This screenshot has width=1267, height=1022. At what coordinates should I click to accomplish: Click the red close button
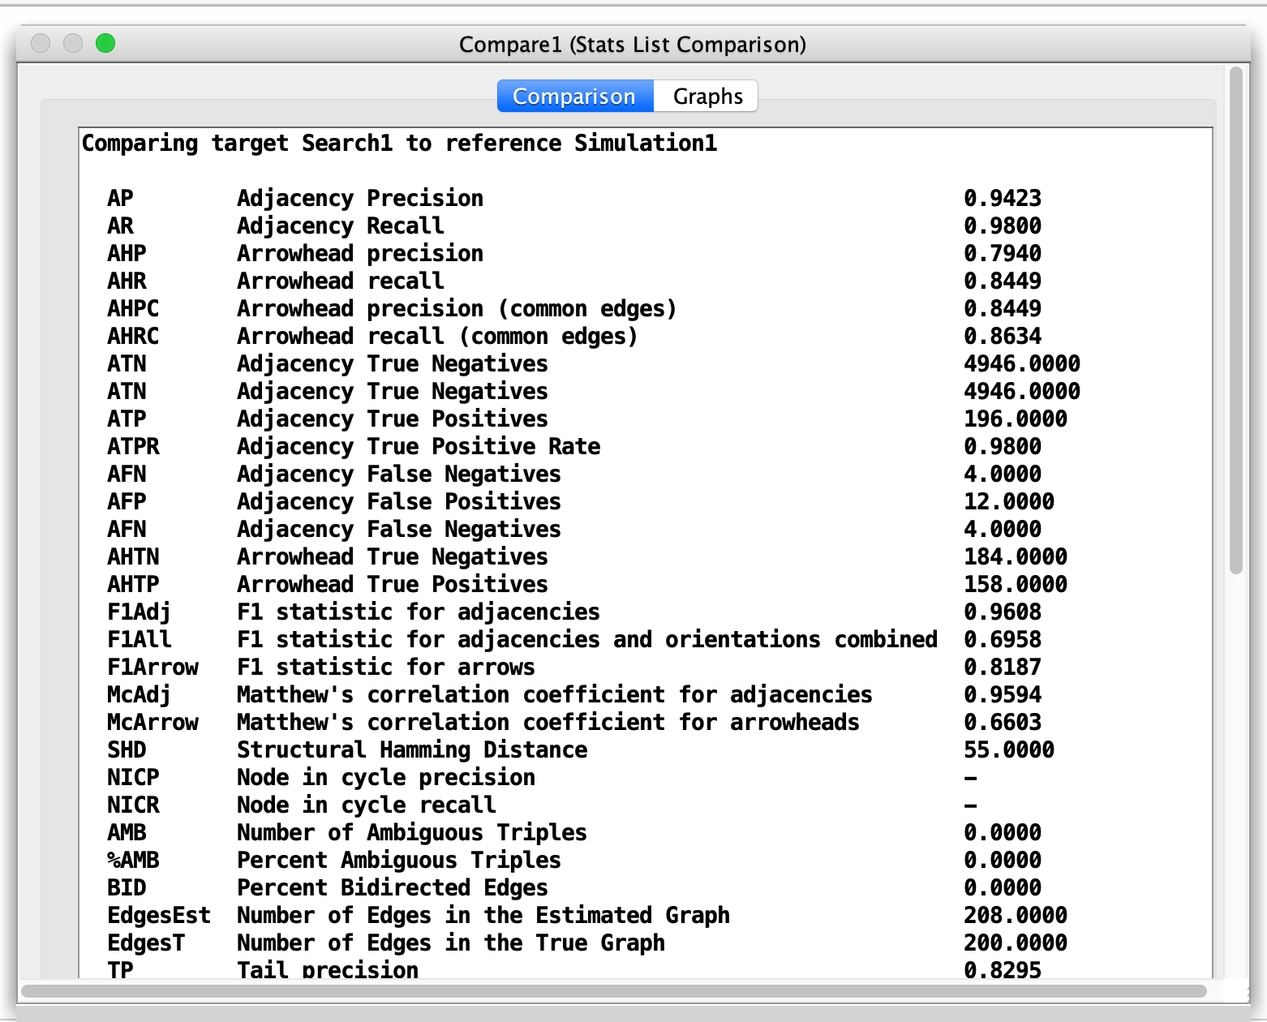pyautogui.click(x=40, y=44)
